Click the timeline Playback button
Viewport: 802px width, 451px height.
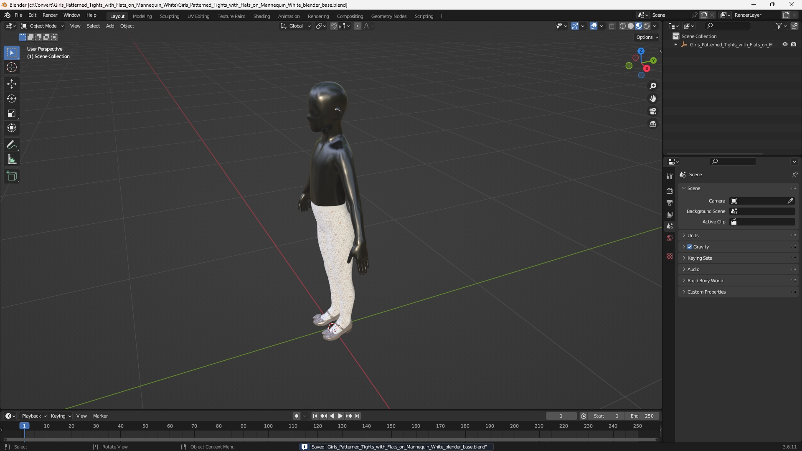click(x=34, y=416)
